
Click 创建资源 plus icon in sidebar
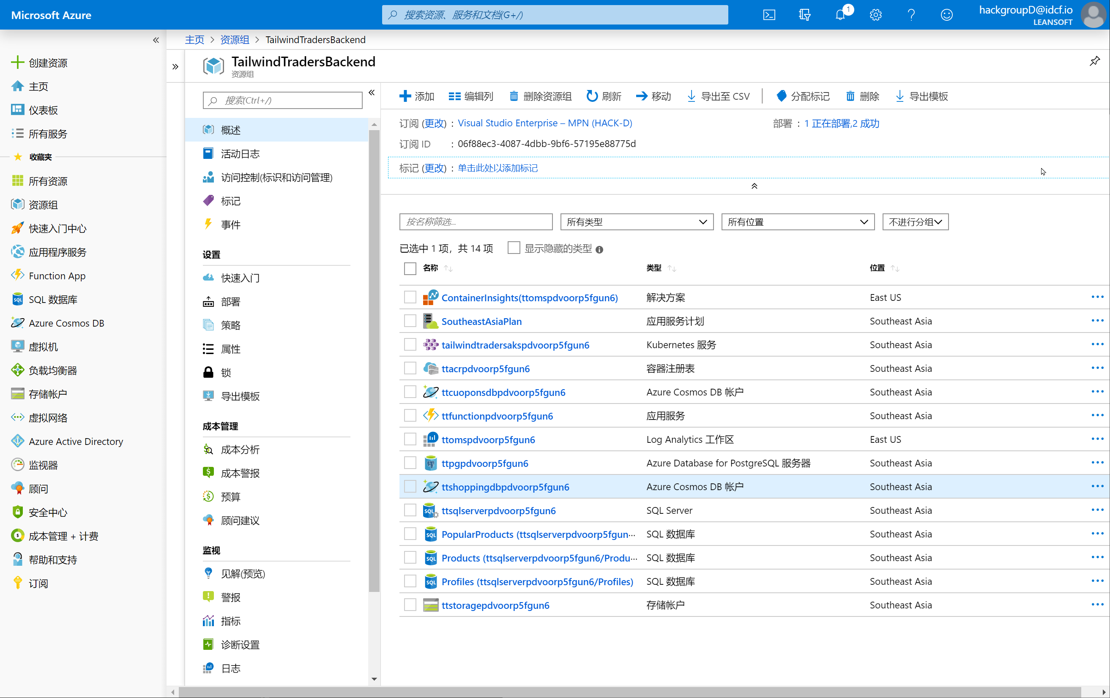17,62
